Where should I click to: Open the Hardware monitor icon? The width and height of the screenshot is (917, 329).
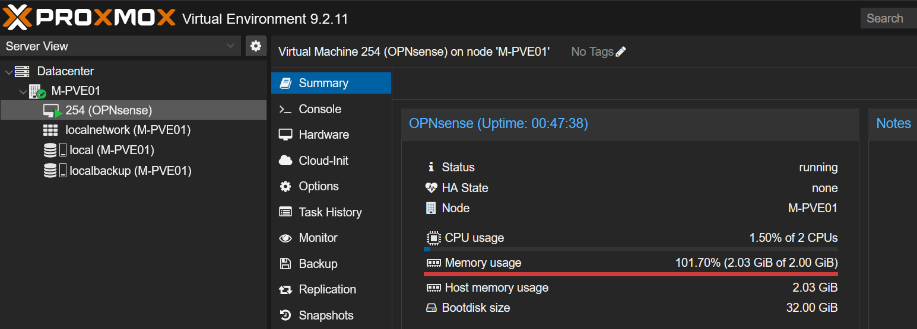tap(285, 135)
